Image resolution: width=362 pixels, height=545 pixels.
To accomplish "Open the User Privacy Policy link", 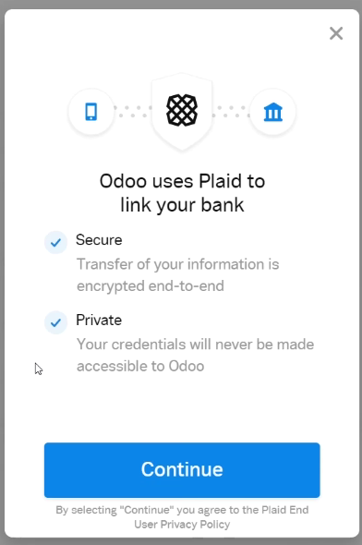I will [x=182, y=524].
